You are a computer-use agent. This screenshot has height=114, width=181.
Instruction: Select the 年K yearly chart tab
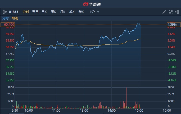(81, 12)
